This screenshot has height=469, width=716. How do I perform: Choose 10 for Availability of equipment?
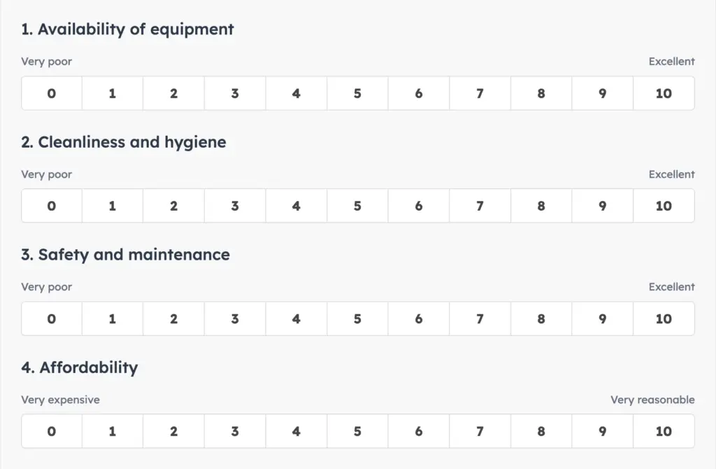pyautogui.click(x=664, y=93)
